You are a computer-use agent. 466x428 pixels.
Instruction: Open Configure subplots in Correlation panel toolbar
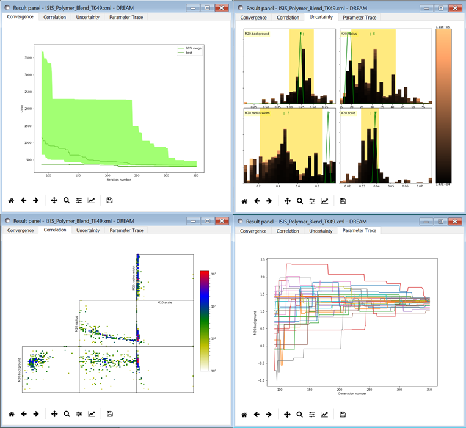[x=79, y=414]
